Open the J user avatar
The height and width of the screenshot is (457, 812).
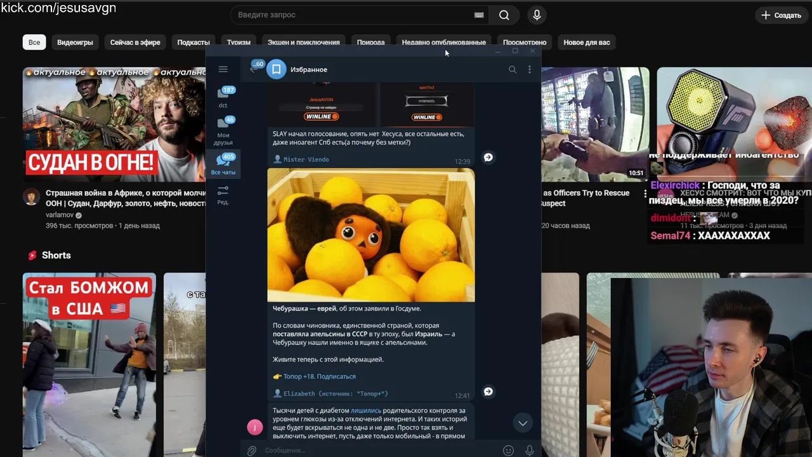coord(254,428)
